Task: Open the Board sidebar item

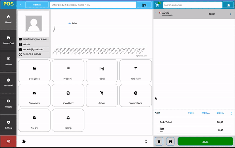Action: 8,19
